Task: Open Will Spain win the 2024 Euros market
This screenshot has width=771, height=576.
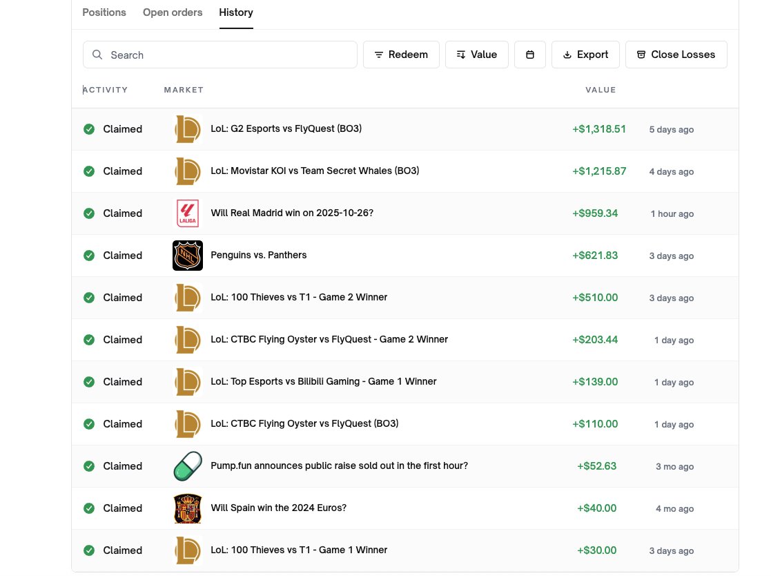Action: [x=278, y=508]
